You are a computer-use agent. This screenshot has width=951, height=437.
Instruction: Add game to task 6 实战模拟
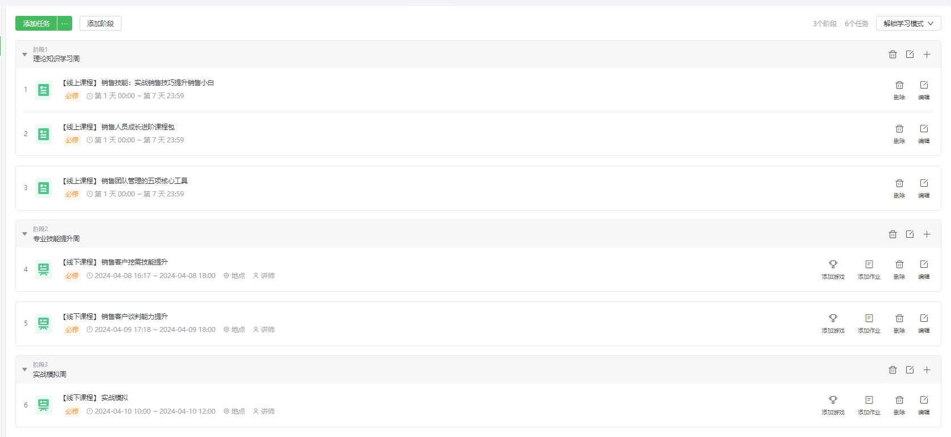point(833,405)
